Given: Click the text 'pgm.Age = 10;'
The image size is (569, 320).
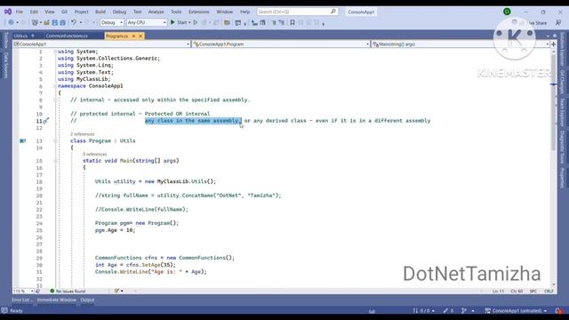Looking at the screenshot, I should point(115,230).
